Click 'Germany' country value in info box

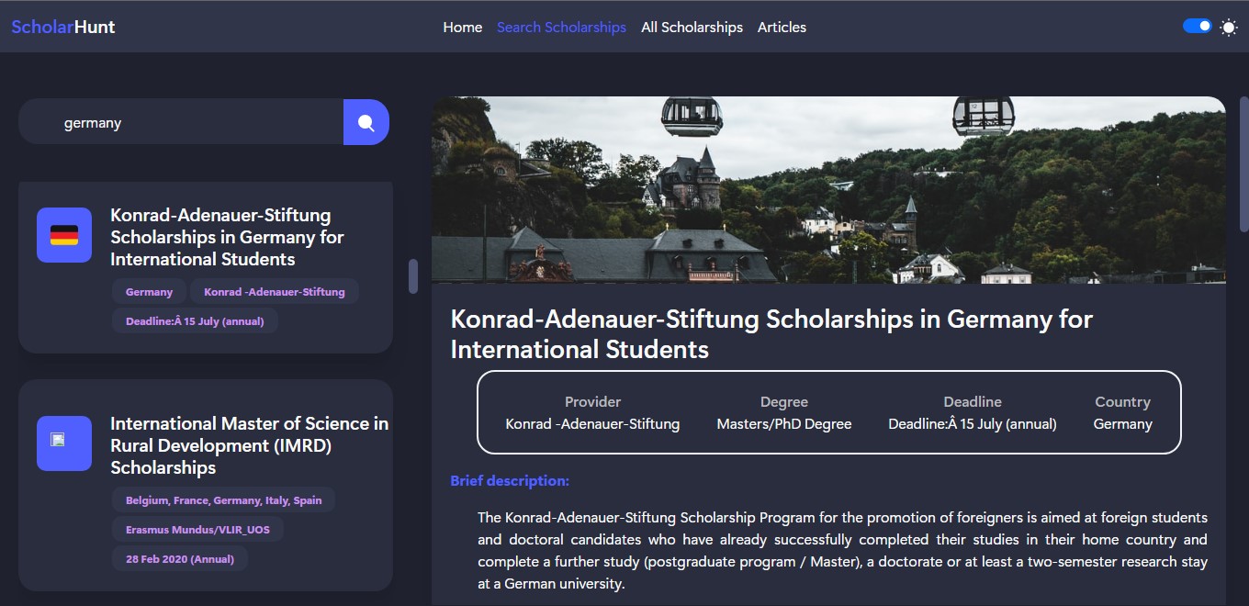pos(1122,424)
